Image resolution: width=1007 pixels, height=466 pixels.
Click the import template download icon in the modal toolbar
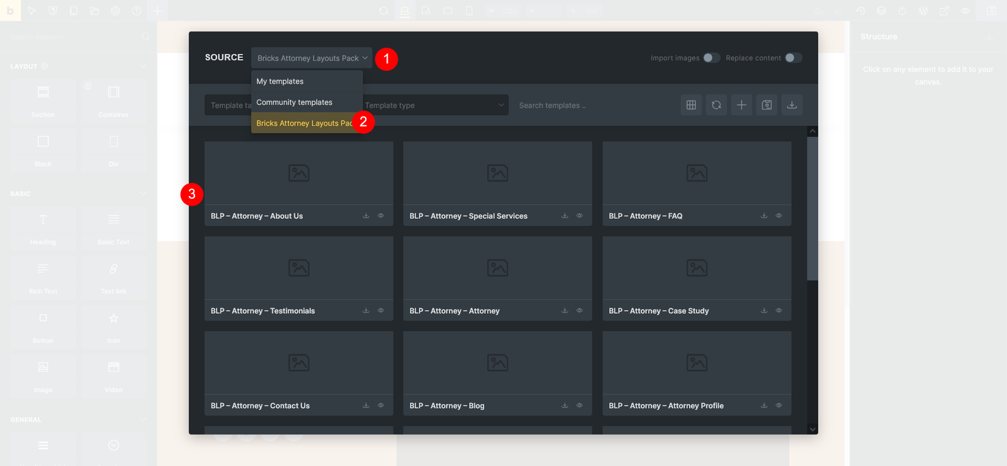(792, 105)
